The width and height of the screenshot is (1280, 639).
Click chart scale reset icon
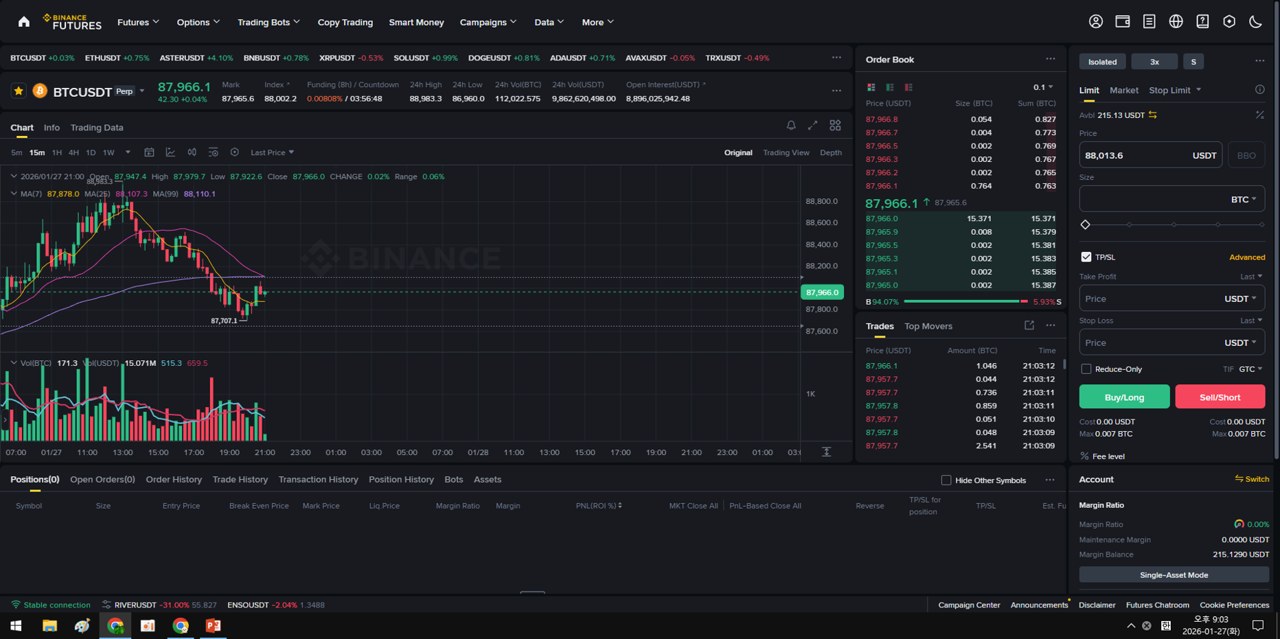[x=827, y=452]
